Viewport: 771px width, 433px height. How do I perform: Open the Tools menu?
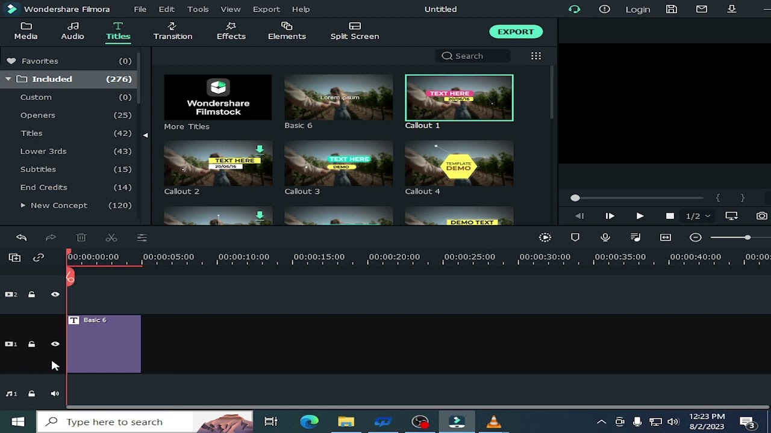tap(198, 9)
